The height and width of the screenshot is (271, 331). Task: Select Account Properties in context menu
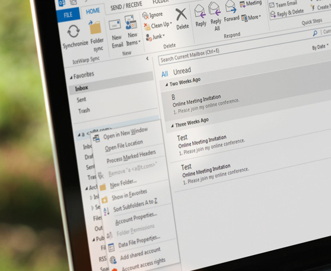click(x=136, y=218)
